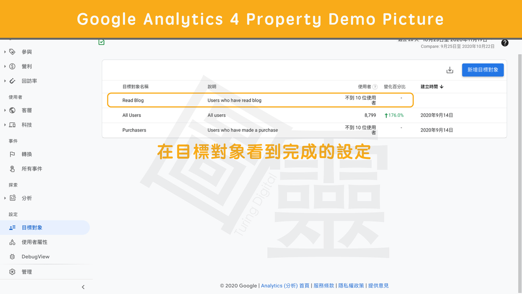
Task: Open the 隱私權政策 footer link
Action: coord(351,286)
